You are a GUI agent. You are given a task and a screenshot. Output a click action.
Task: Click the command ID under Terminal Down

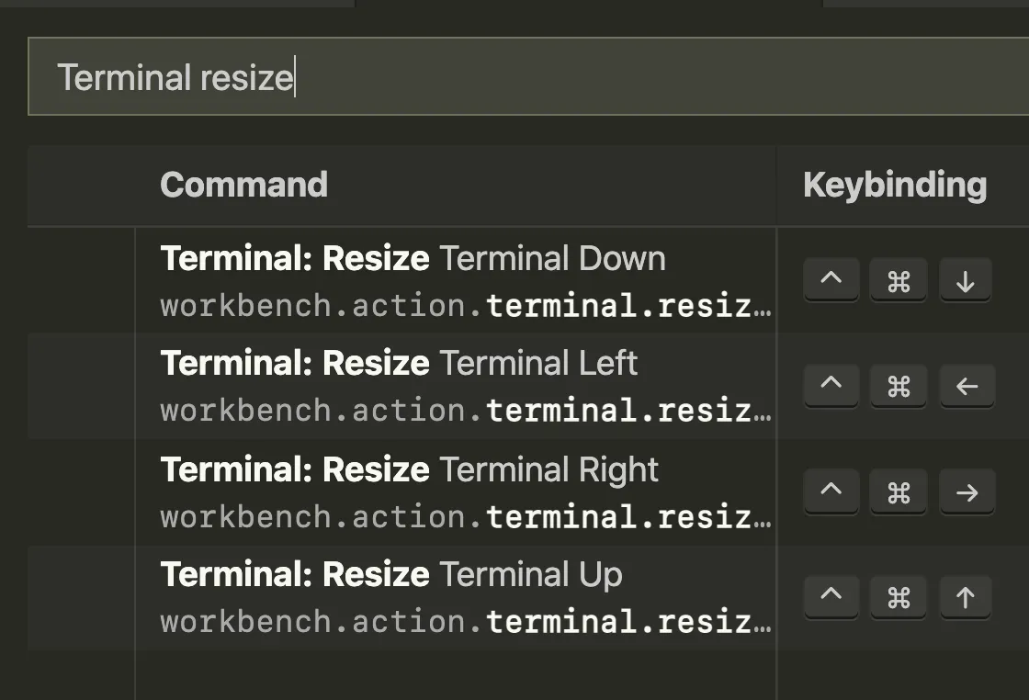[x=465, y=306]
